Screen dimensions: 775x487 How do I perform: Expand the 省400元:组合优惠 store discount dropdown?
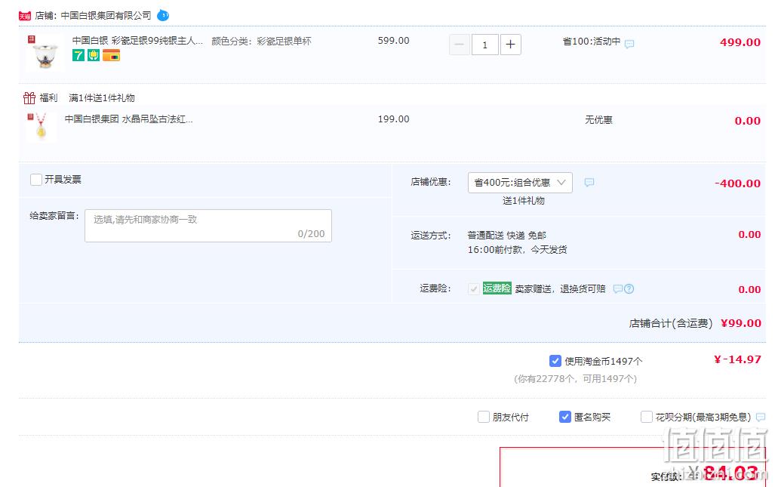520,183
